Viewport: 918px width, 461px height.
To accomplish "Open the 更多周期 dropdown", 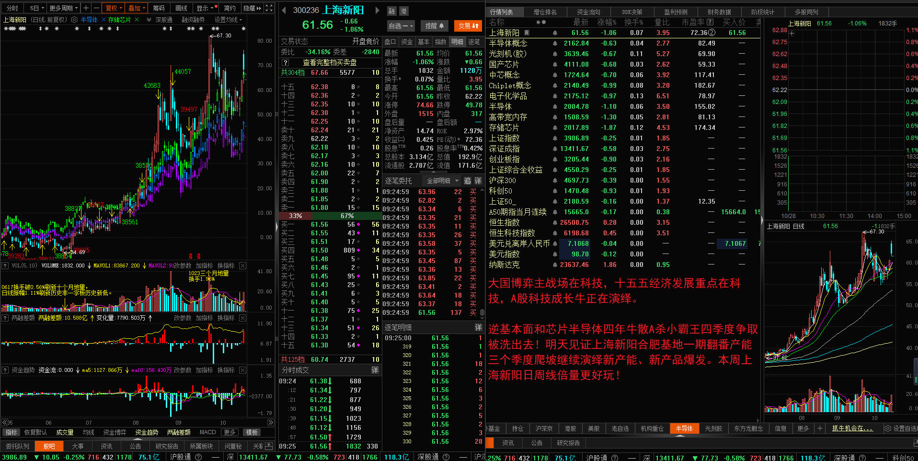I will coord(63,8).
